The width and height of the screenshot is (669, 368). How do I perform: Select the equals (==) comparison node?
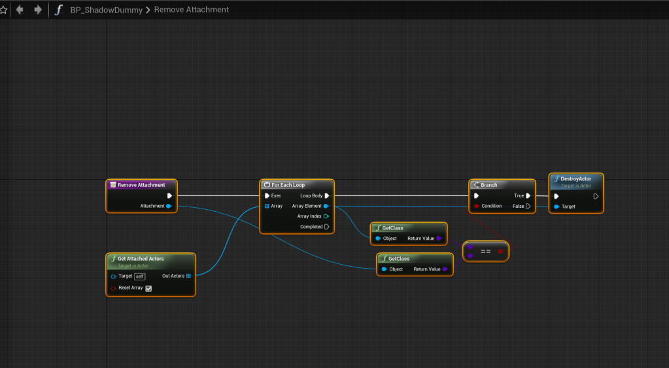485,252
